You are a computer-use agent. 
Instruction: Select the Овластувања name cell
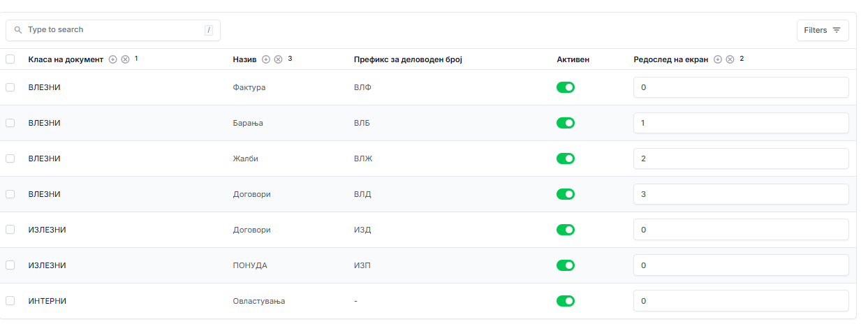pos(258,301)
